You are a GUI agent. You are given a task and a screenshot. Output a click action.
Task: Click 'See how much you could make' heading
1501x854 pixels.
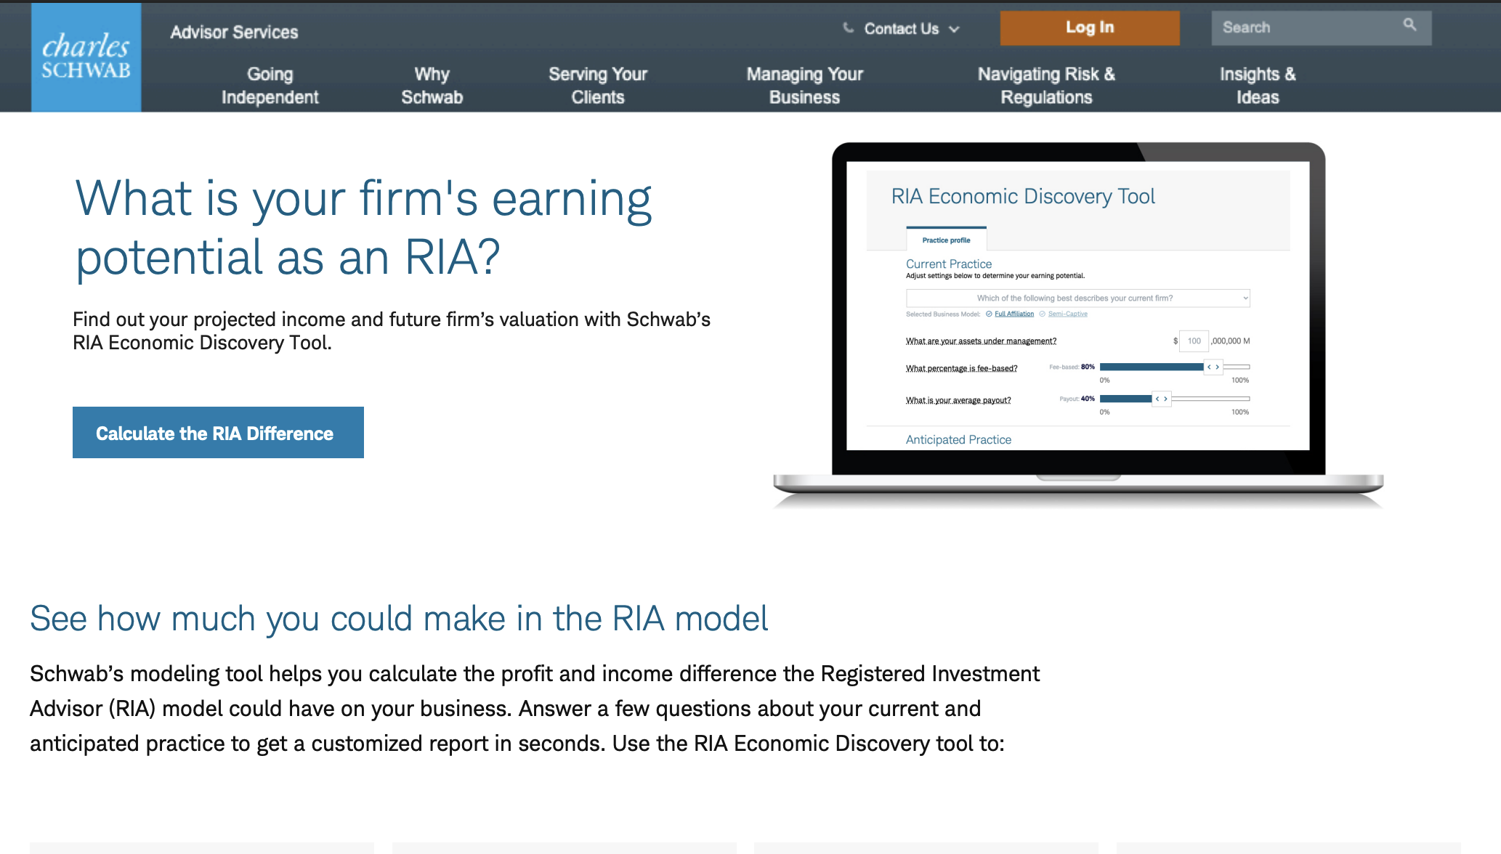399,619
